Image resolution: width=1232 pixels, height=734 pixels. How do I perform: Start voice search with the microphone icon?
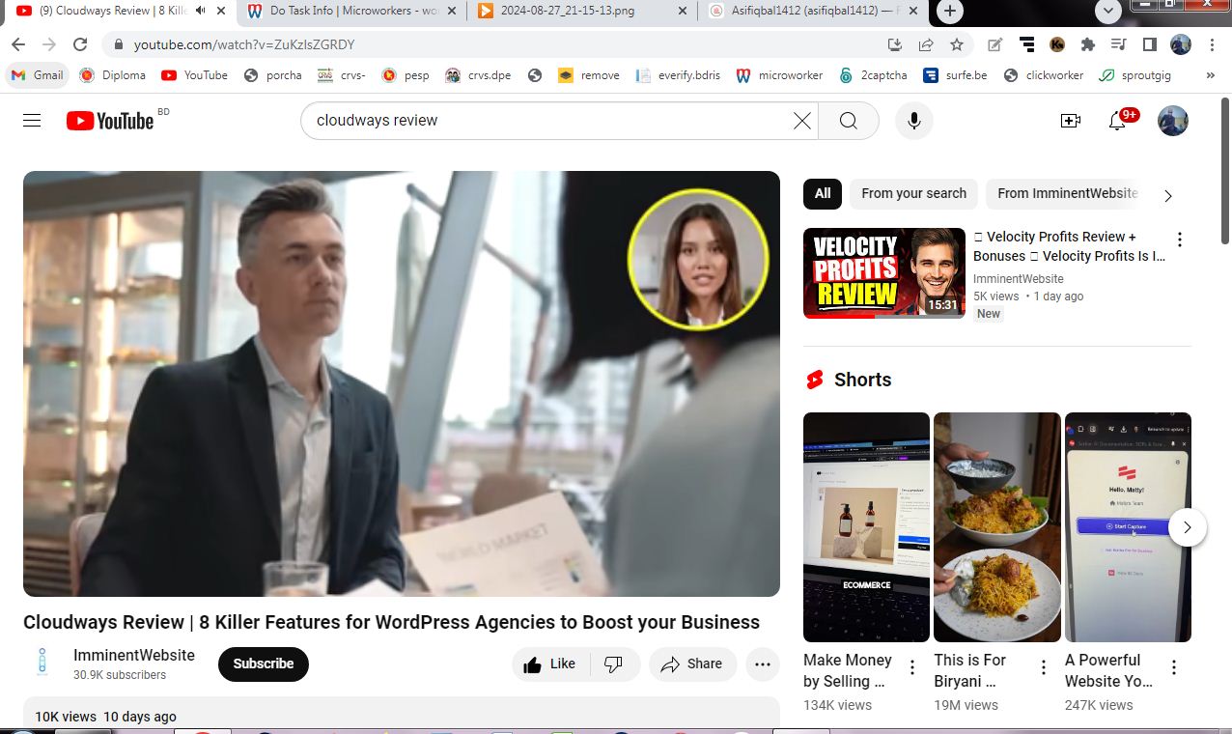913,121
